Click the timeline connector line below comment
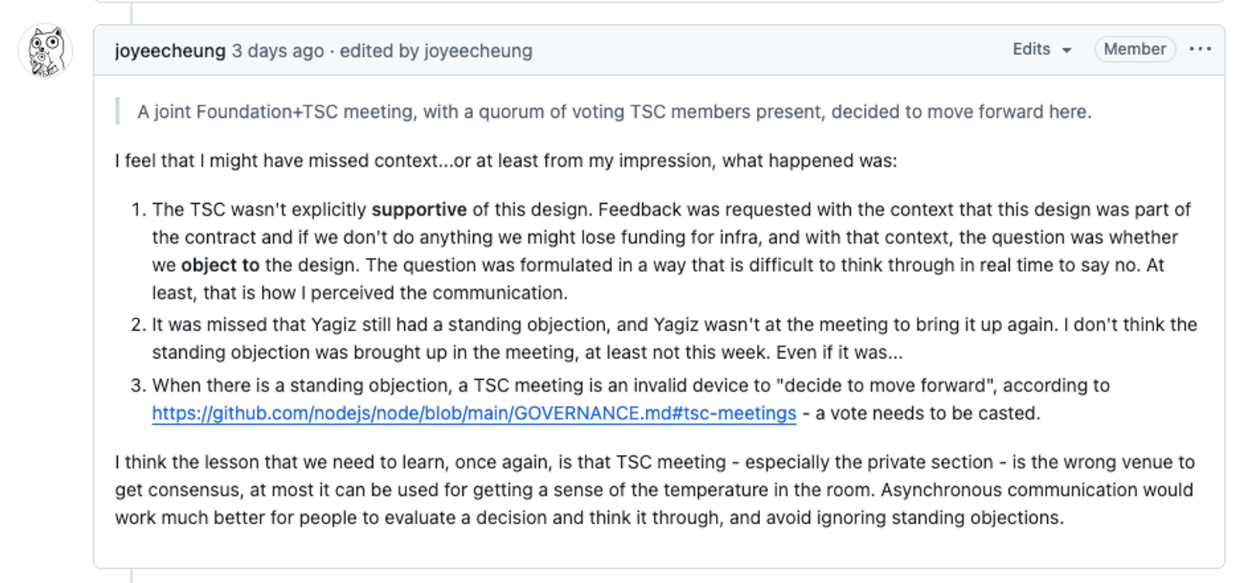The image size is (1241, 583). click(x=131, y=576)
